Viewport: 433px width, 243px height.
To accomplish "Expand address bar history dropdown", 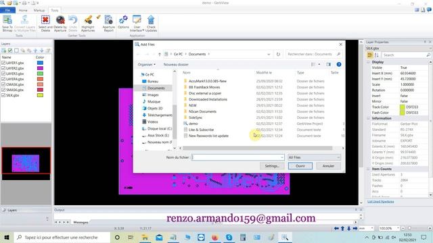I will 269,54.
